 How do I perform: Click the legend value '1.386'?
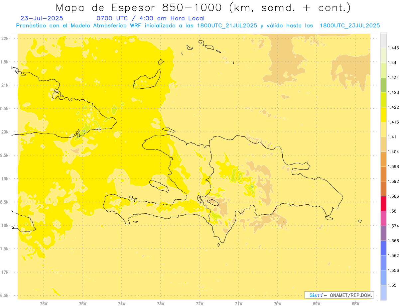(x=393, y=196)
